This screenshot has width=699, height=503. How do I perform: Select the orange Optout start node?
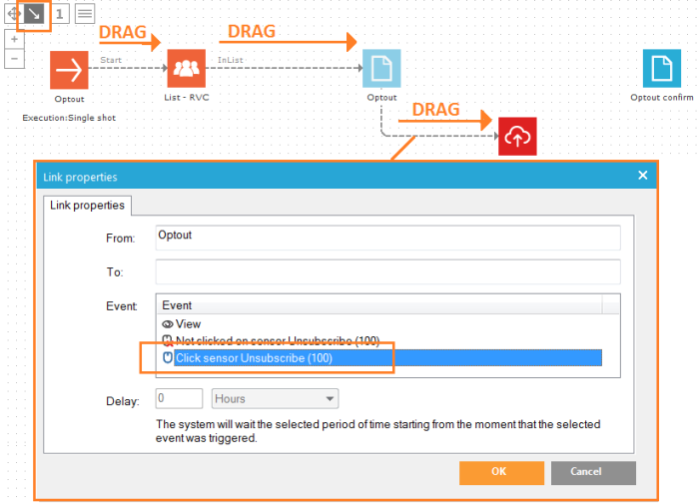(69, 70)
